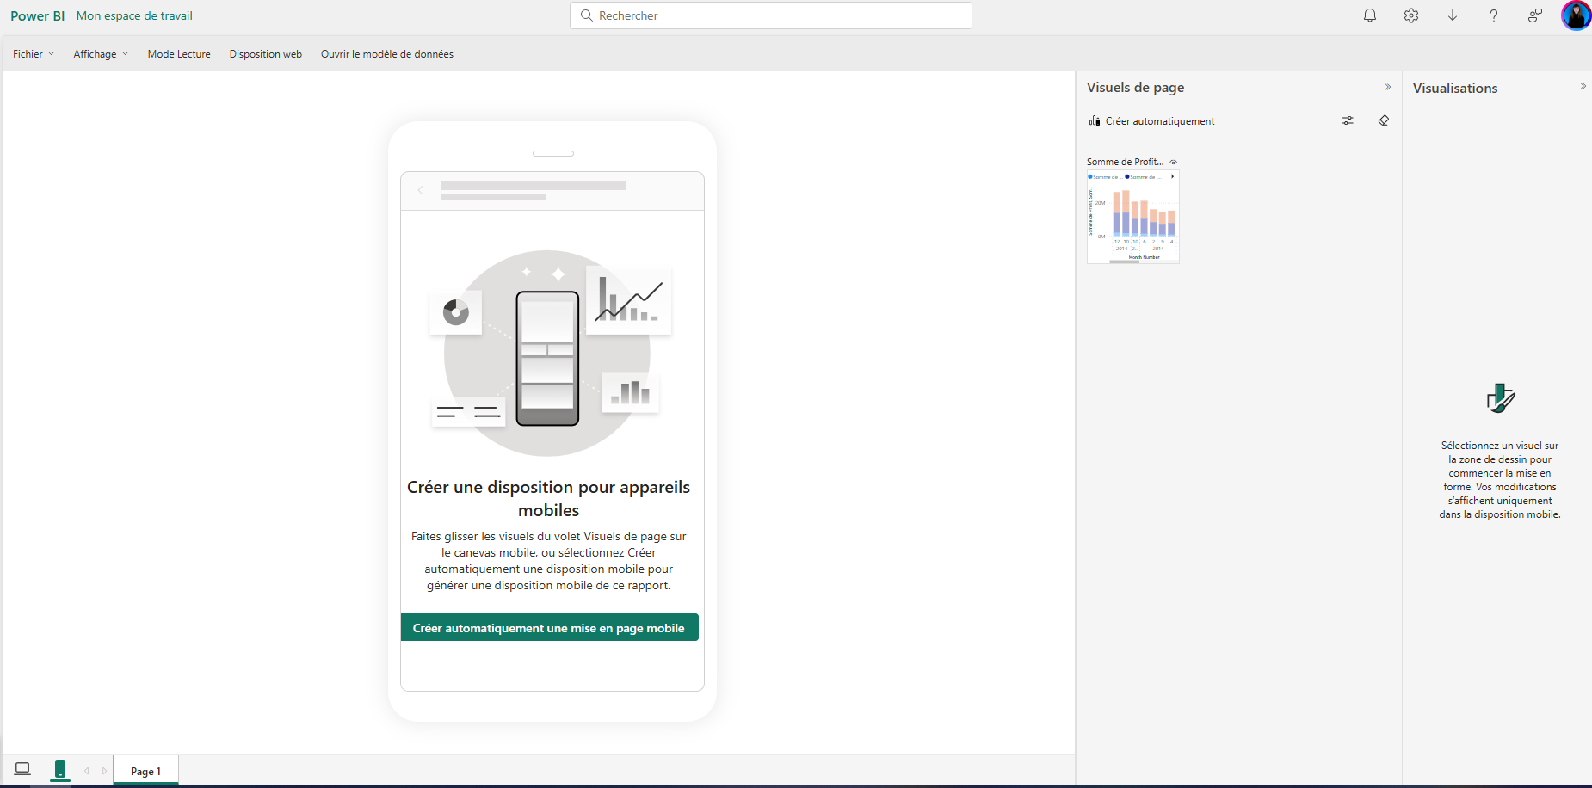Image resolution: width=1592 pixels, height=788 pixels.
Task: Switch to desktop layout icon
Action: [22, 768]
